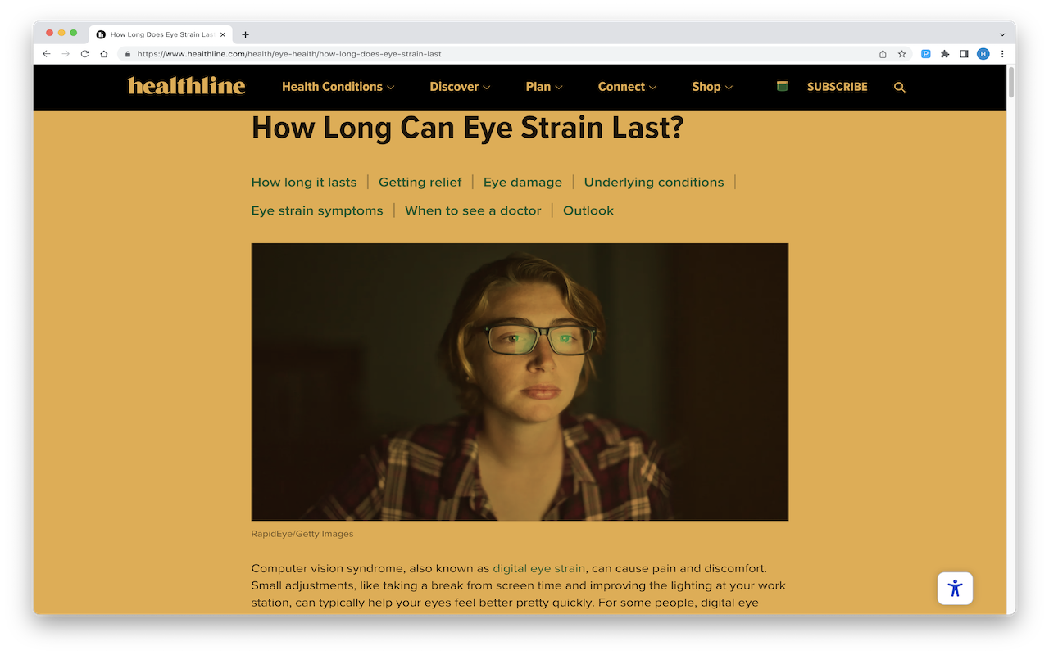Screen dimensions: 1049x655
Task: Jump to Eye strain symptoms section
Action: pos(317,210)
